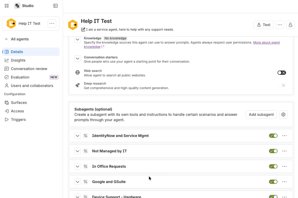Disable Google and GSuite subagent toggle

tap(273, 182)
